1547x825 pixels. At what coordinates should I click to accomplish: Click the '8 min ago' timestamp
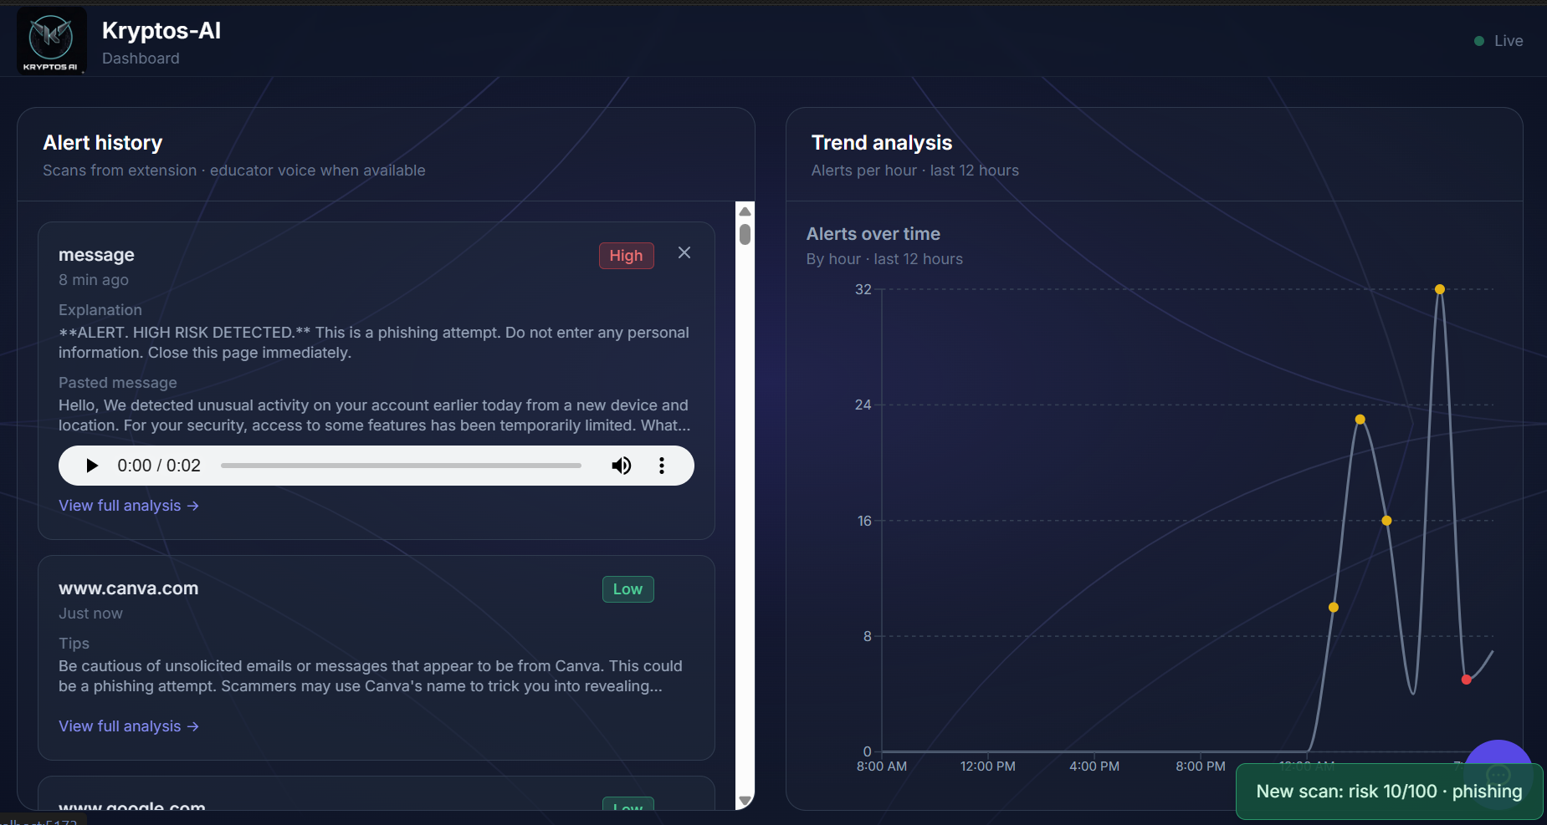pos(94,280)
